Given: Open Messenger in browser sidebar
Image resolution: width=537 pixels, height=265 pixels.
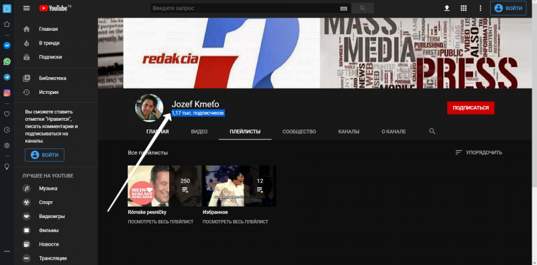Looking at the screenshot, I should coord(7,46).
